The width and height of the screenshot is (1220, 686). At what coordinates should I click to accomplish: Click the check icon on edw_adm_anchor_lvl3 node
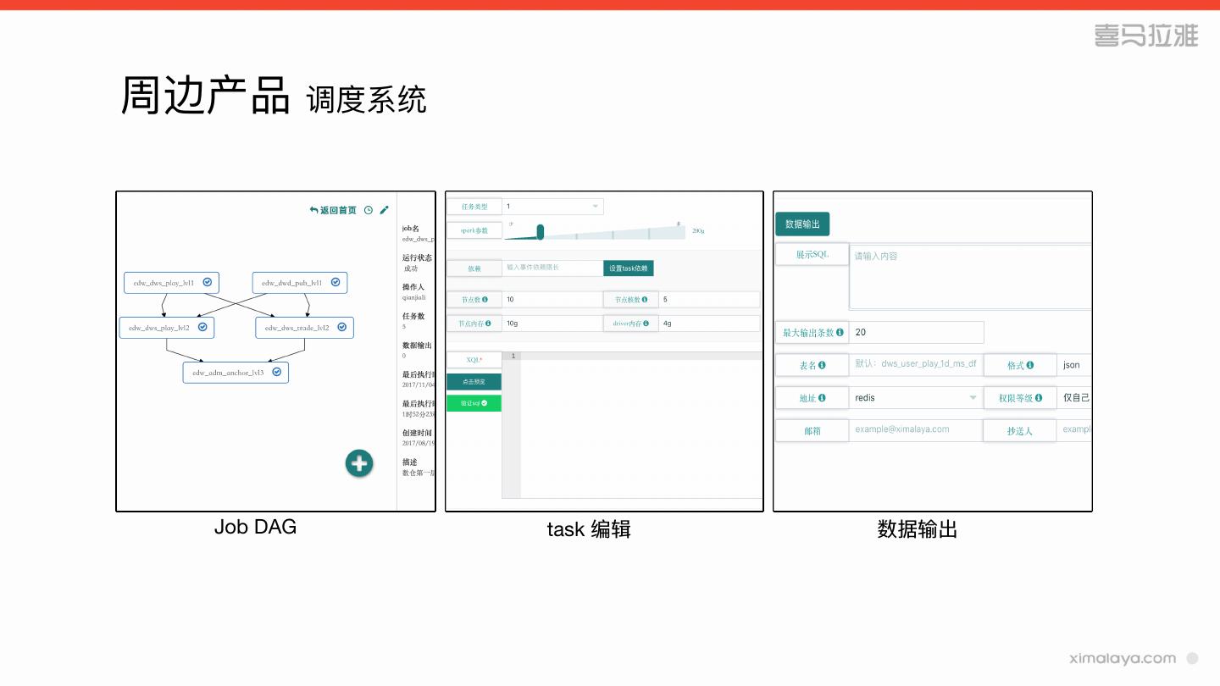point(276,372)
